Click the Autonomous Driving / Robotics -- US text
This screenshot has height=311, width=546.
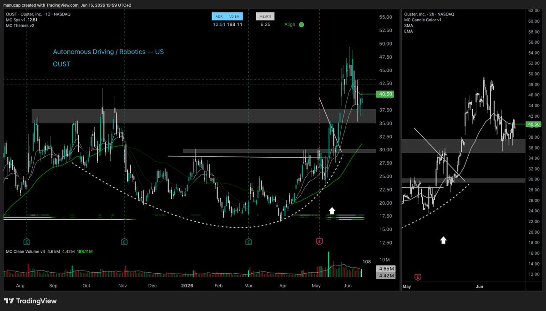[108, 52]
